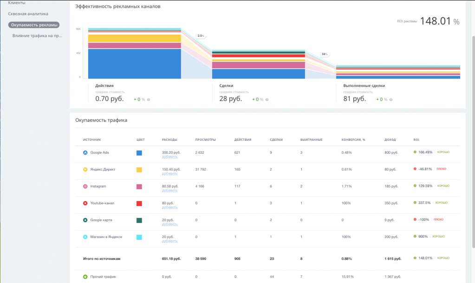The height and width of the screenshot is (283, 475).
Task: Click the Просмотры column header
Action: click(x=205, y=140)
